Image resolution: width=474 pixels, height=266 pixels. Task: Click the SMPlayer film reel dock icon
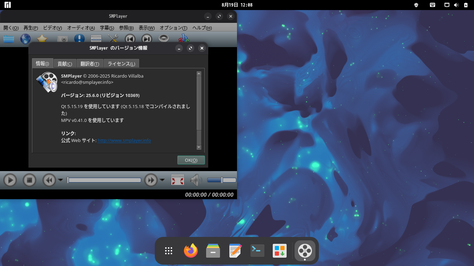click(305, 251)
